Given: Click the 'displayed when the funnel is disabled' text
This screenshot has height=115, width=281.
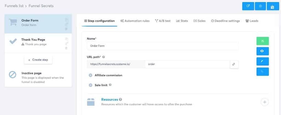Looking at the screenshot, I should (x=43, y=80).
